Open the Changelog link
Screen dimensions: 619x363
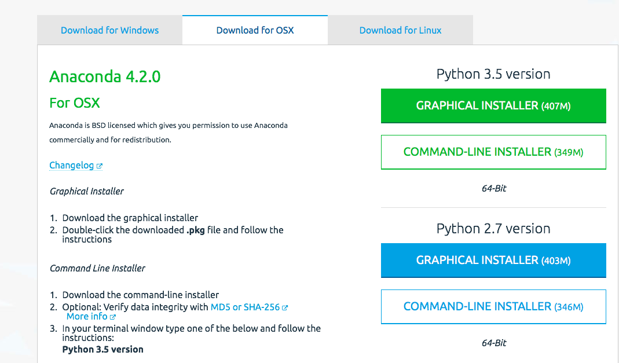click(71, 165)
